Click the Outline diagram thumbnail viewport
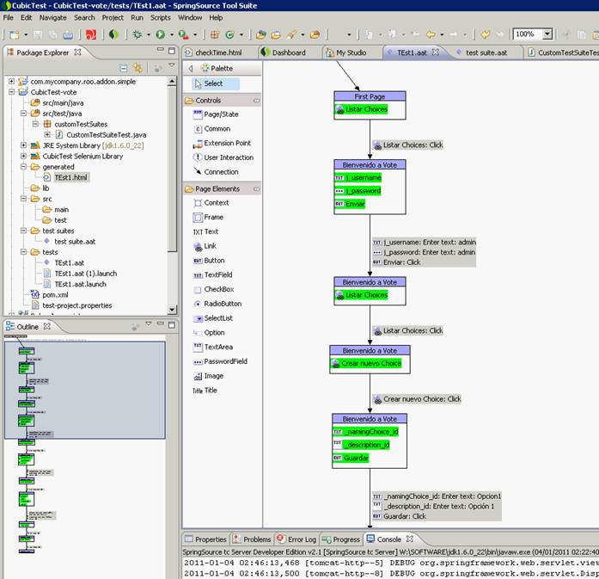This screenshot has width=599, height=579. pos(86,387)
